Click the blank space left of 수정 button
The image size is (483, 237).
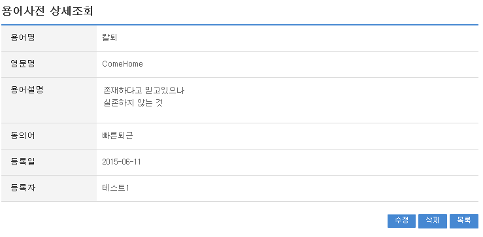point(194,221)
